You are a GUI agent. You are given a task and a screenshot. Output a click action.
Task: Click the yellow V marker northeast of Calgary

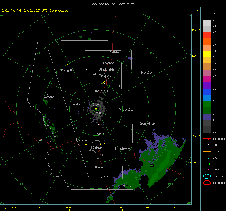coord(104,144)
